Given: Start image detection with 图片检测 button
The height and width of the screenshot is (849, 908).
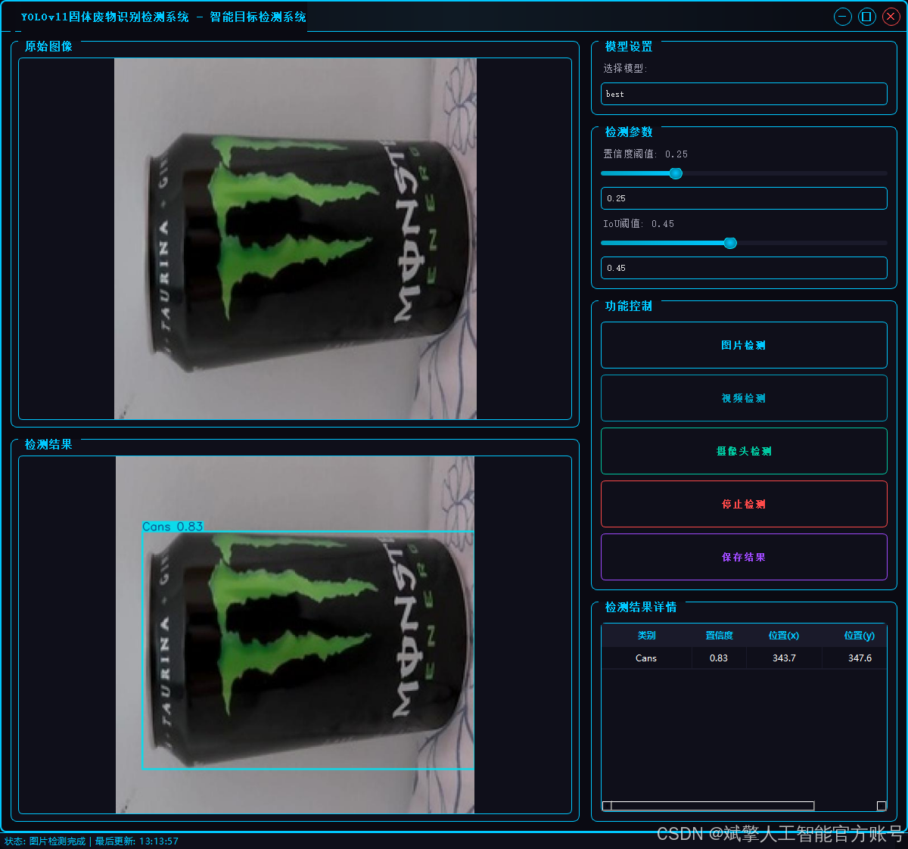Looking at the screenshot, I should click(744, 345).
